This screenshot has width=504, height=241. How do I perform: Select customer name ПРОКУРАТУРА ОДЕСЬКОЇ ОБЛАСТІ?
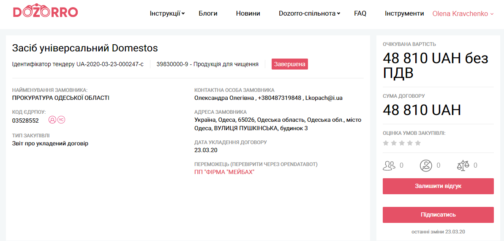click(x=61, y=98)
